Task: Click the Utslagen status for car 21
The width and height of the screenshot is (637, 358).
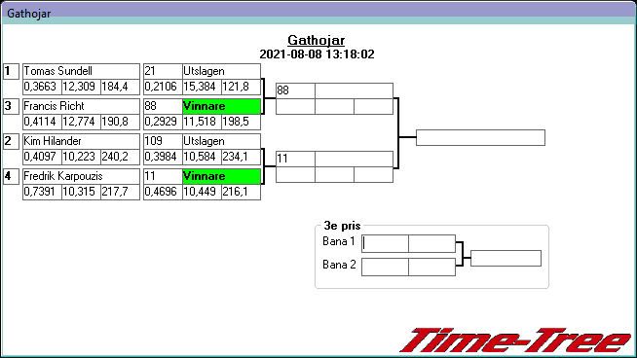Action: coord(221,71)
